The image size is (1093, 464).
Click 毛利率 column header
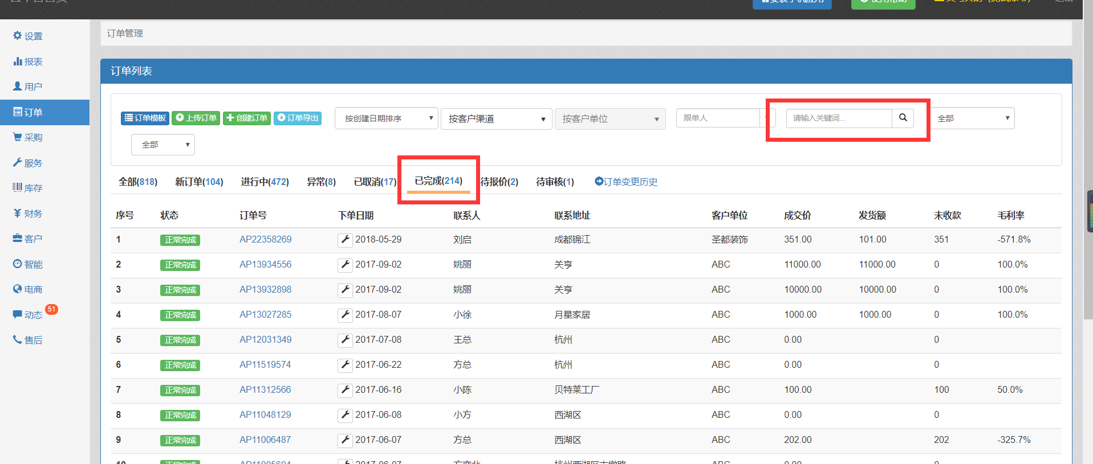(x=1011, y=215)
